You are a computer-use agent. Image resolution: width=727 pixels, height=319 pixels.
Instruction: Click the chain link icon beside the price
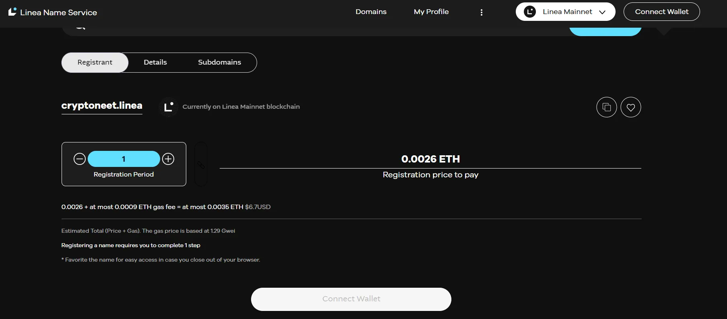(x=201, y=165)
